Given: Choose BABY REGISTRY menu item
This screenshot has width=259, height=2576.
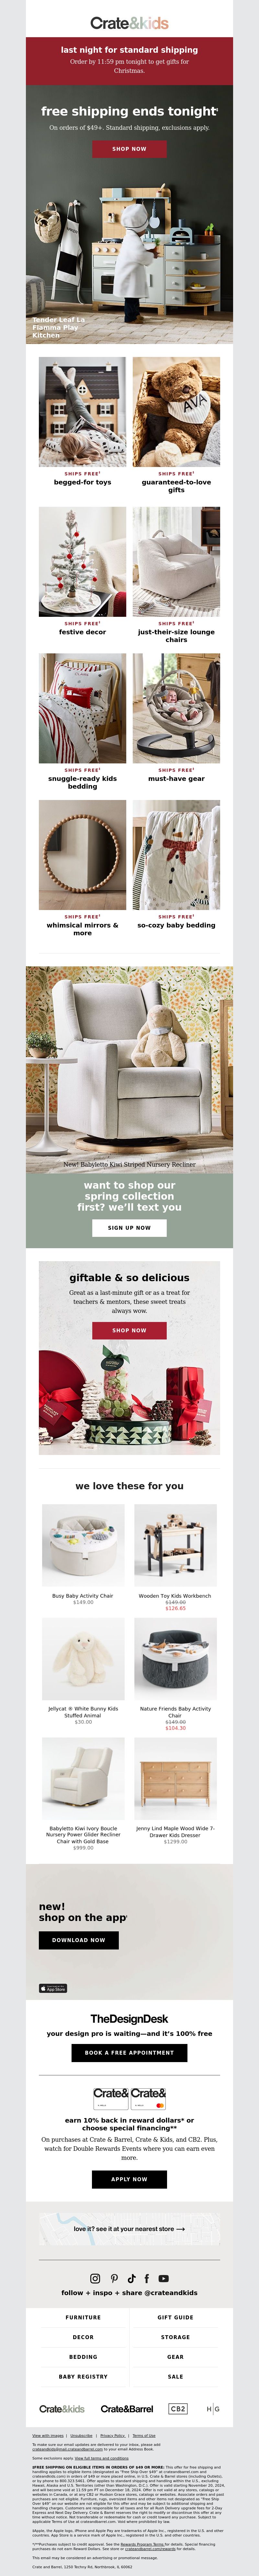Looking at the screenshot, I should click(x=83, y=2376).
